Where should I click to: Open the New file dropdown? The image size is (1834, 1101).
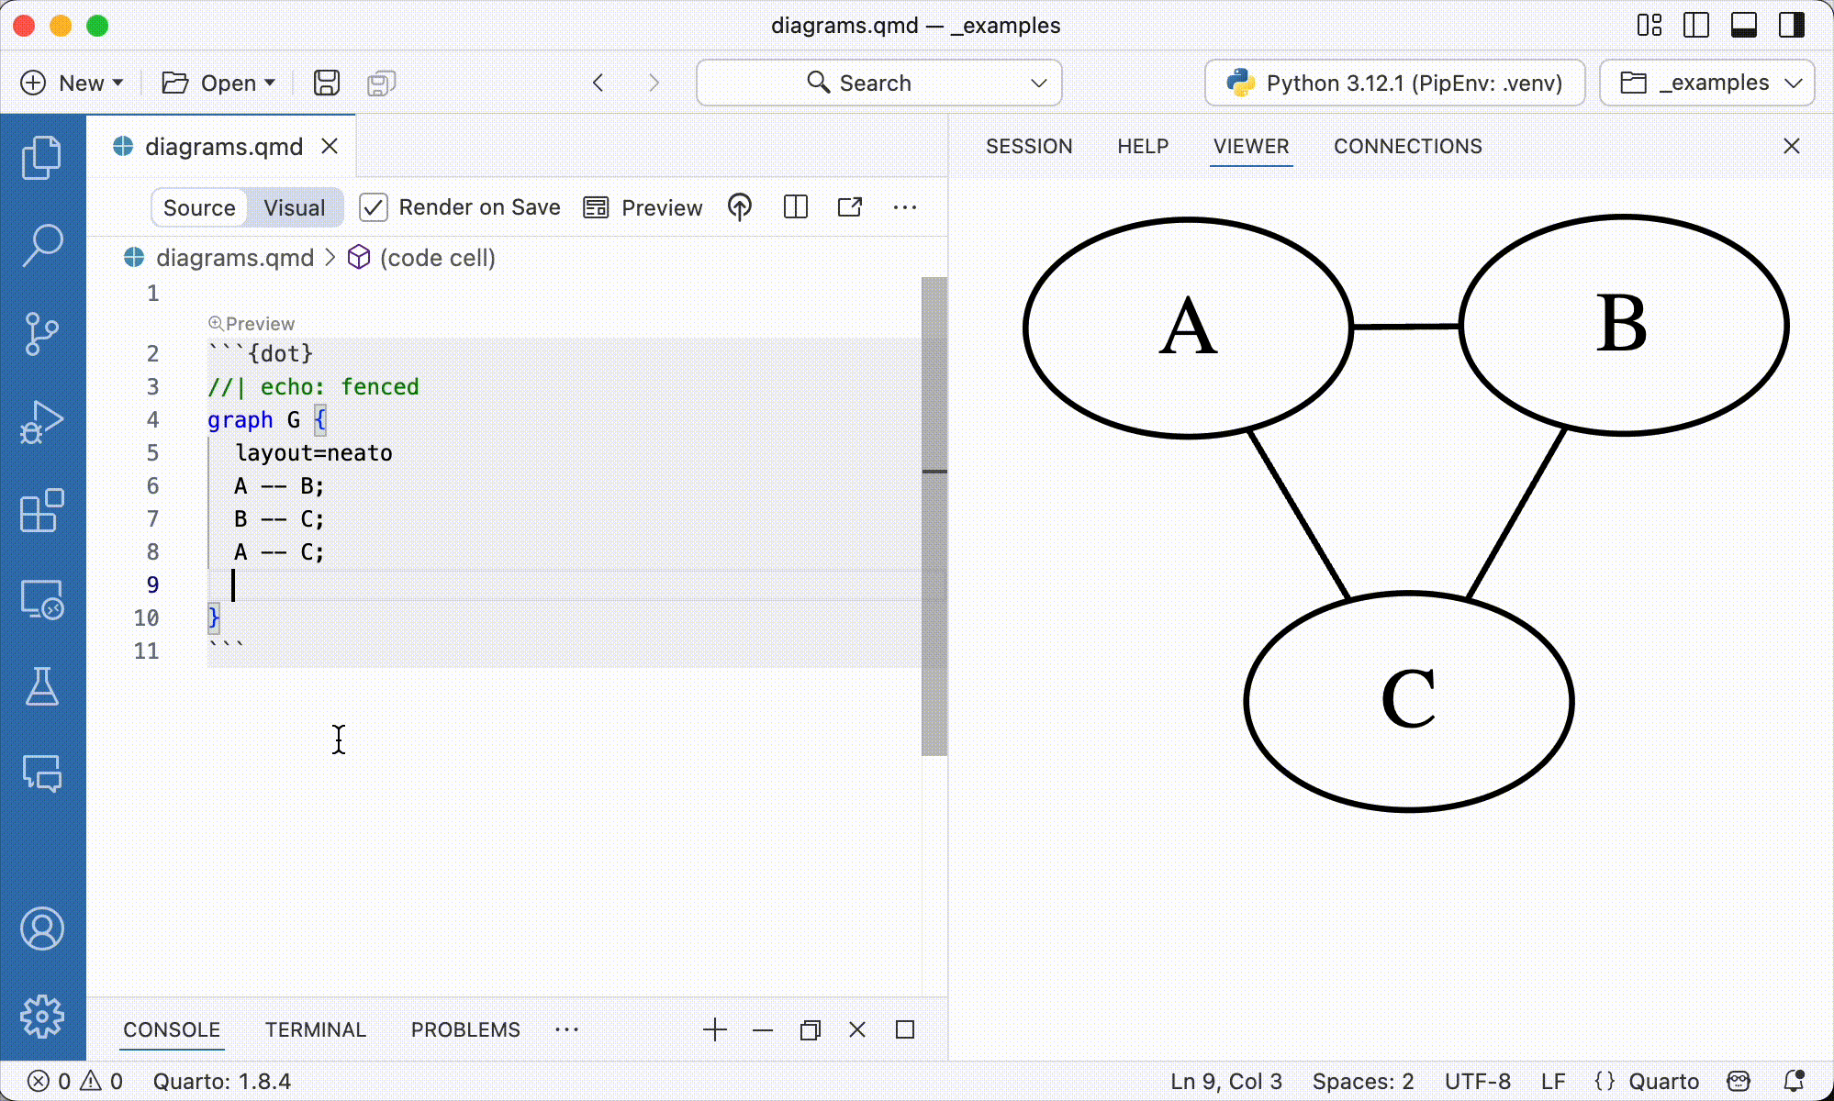[x=72, y=83]
